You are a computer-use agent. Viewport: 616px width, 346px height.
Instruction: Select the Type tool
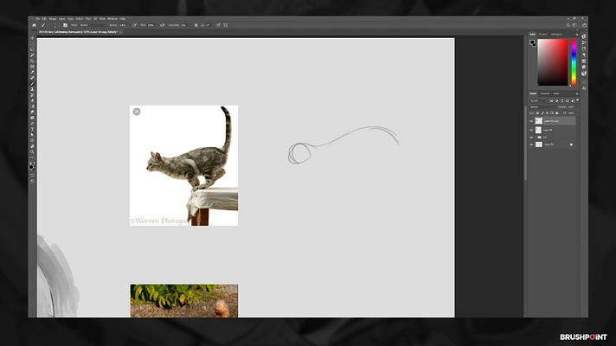click(x=32, y=129)
